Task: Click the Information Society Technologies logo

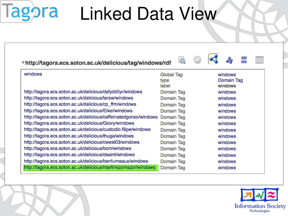Action: point(260,200)
